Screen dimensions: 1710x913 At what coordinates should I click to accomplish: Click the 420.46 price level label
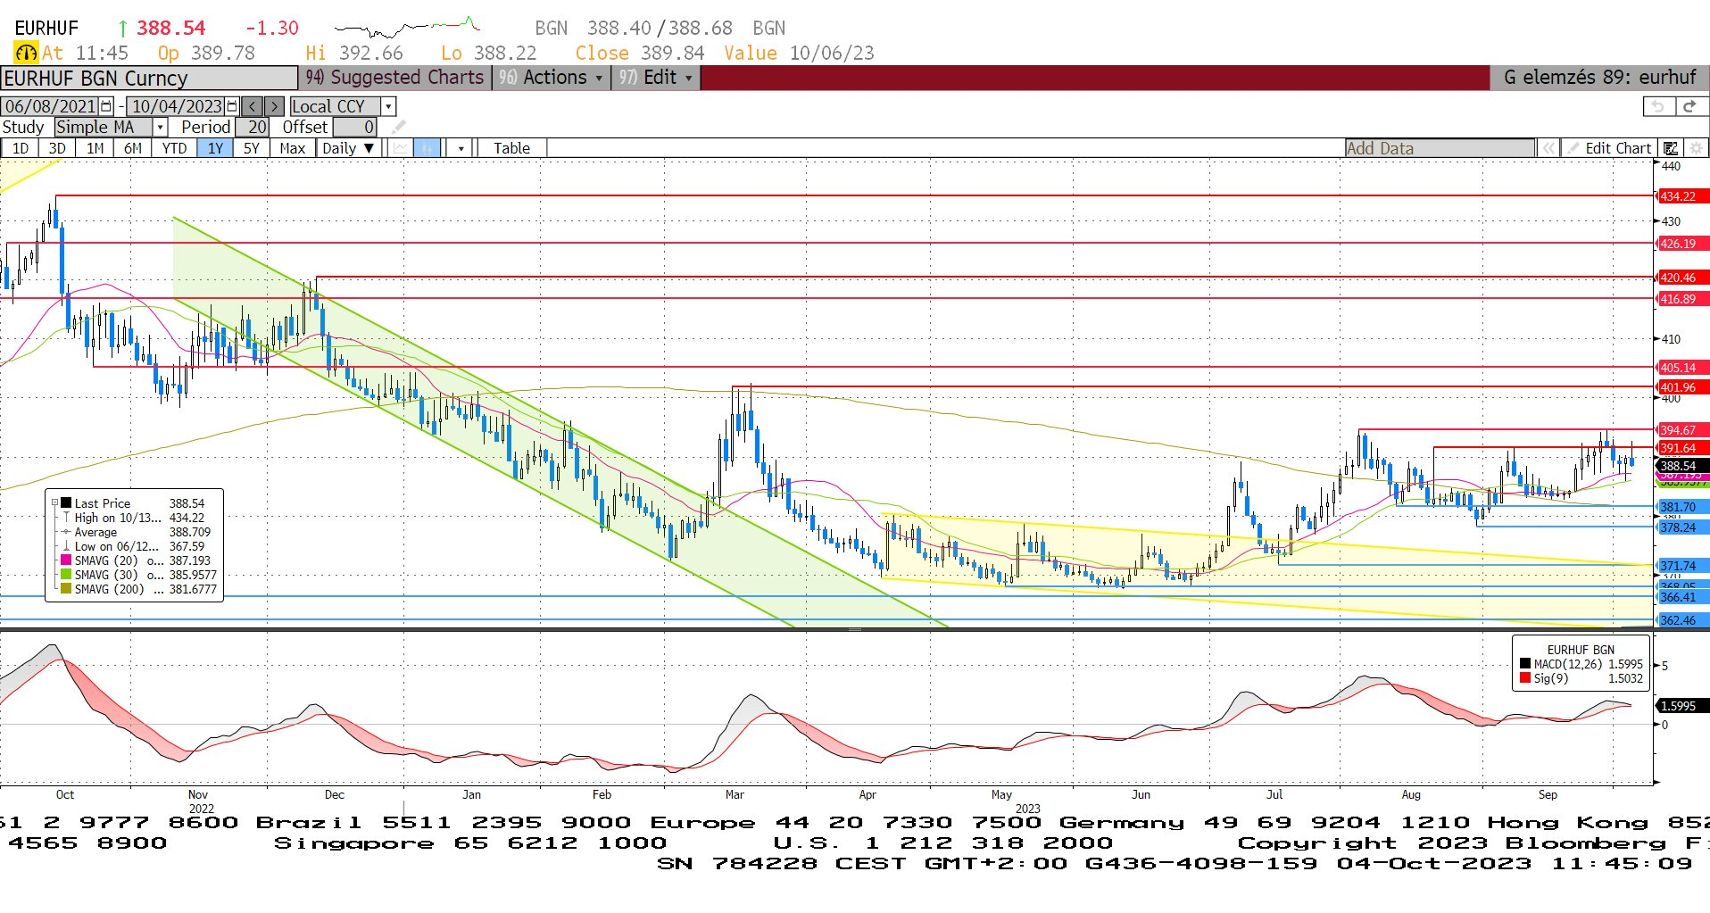tap(1682, 278)
